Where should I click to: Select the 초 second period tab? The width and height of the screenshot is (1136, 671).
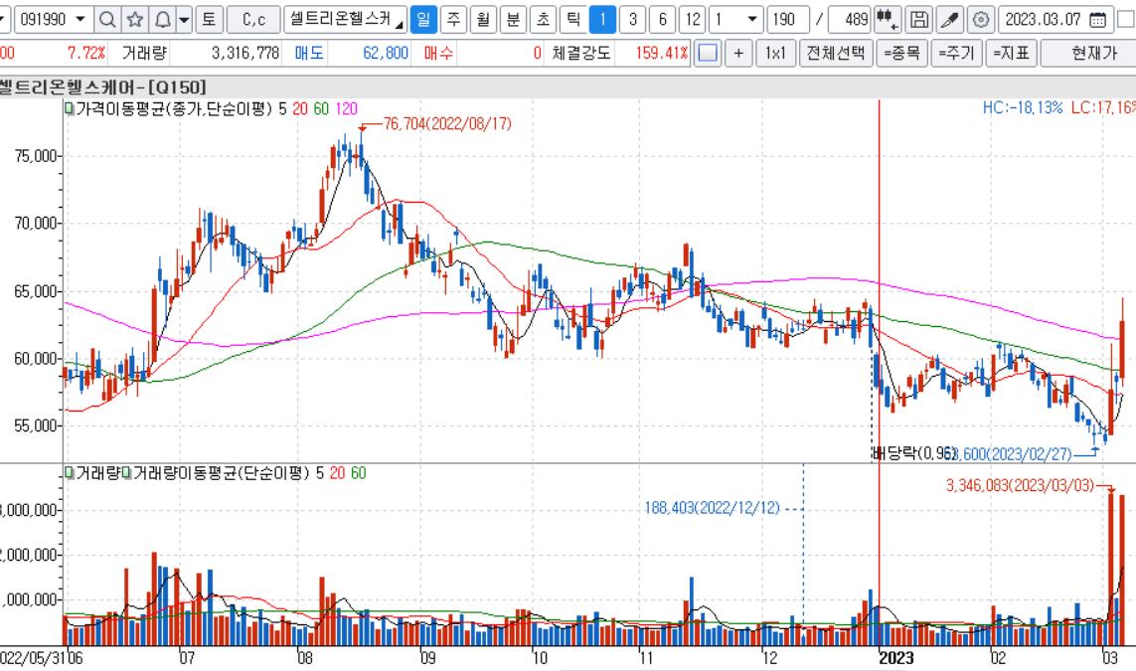click(x=543, y=20)
